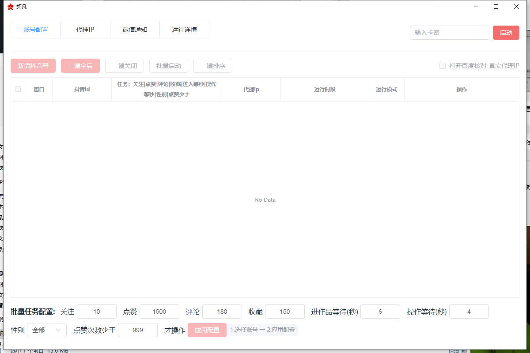The image size is (530, 353).
Task: Toggle the select-all checkbox in table header
Action: pos(18,89)
